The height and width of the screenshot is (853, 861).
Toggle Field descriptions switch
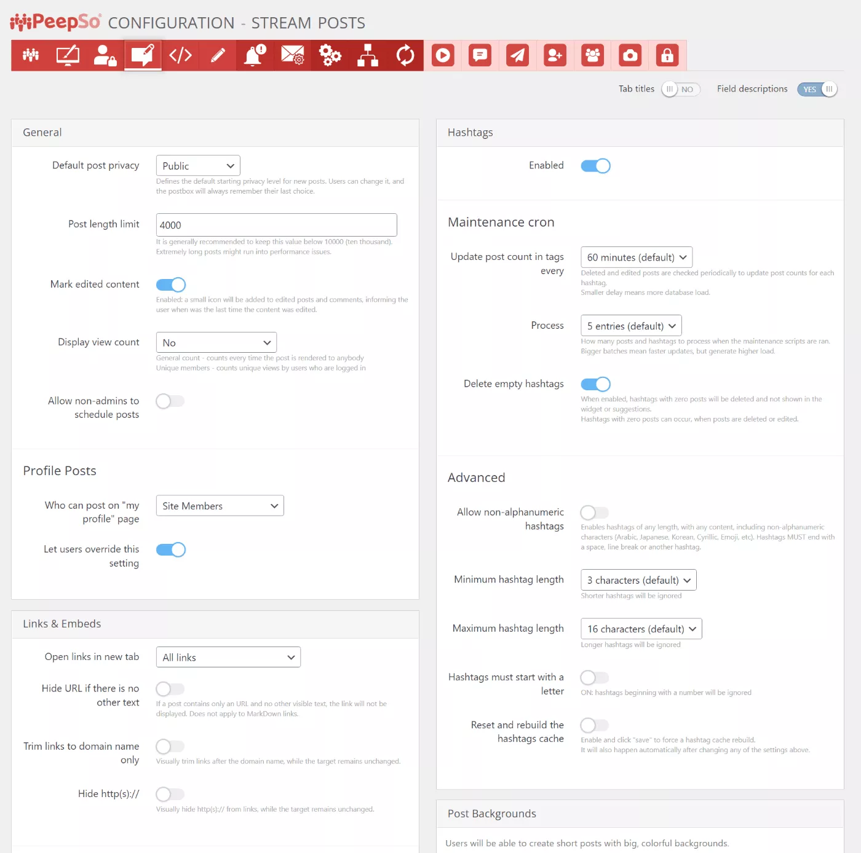point(817,89)
